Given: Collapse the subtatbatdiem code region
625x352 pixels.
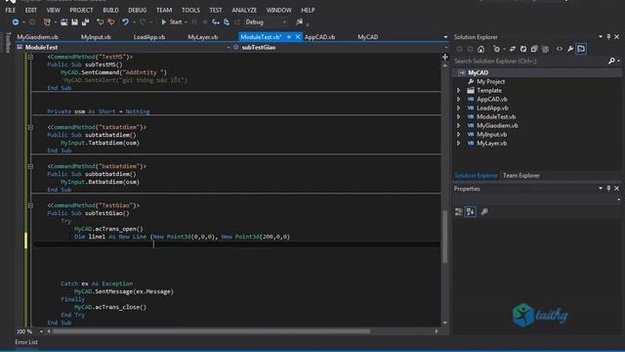Looking at the screenshot, I should coord(30,127).
